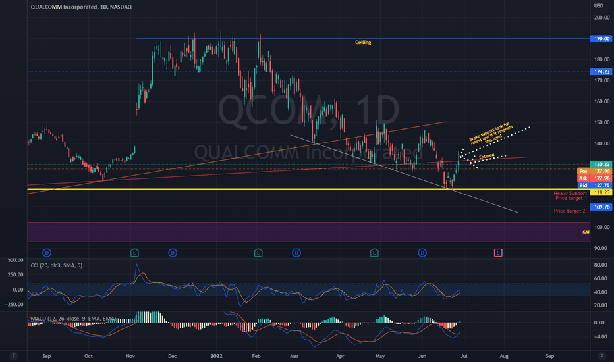Click the Ask 127.96 red price label

(594, 178)
